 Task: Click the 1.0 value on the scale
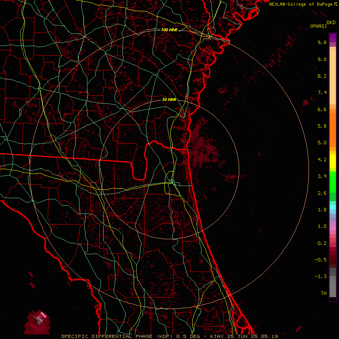[x=322, y=226]
